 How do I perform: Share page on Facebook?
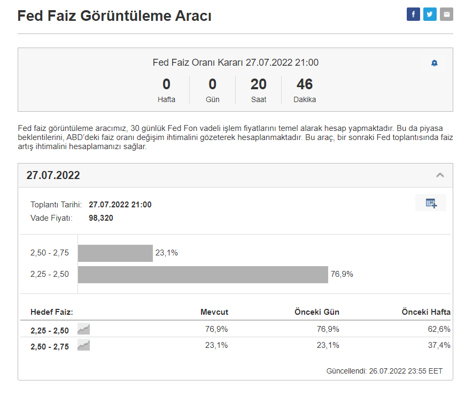tap(413, 14)
